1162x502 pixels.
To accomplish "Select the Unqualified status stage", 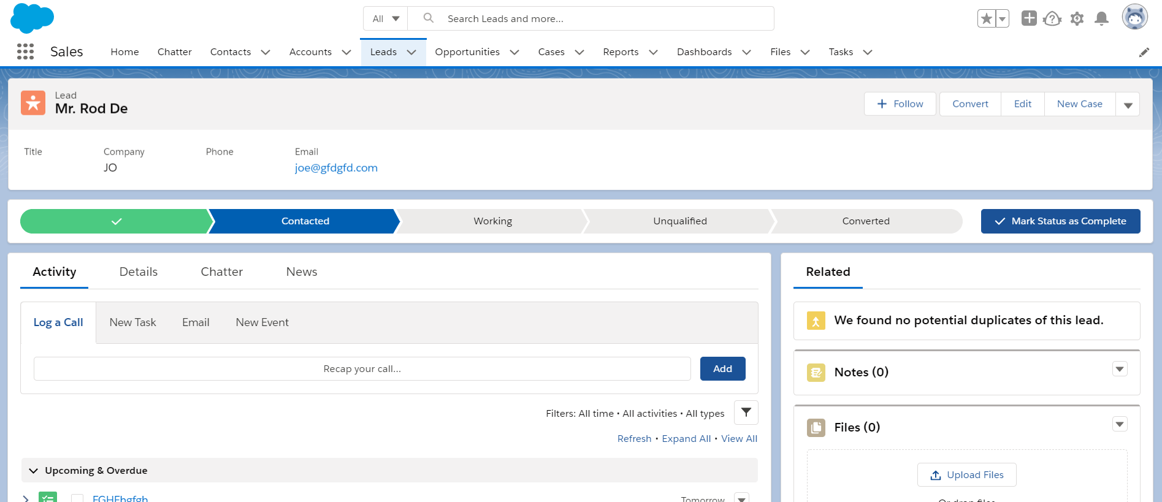I will click(x=679, y=221).
